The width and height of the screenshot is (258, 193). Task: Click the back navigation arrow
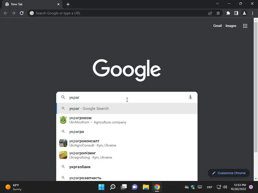[6, 13]
